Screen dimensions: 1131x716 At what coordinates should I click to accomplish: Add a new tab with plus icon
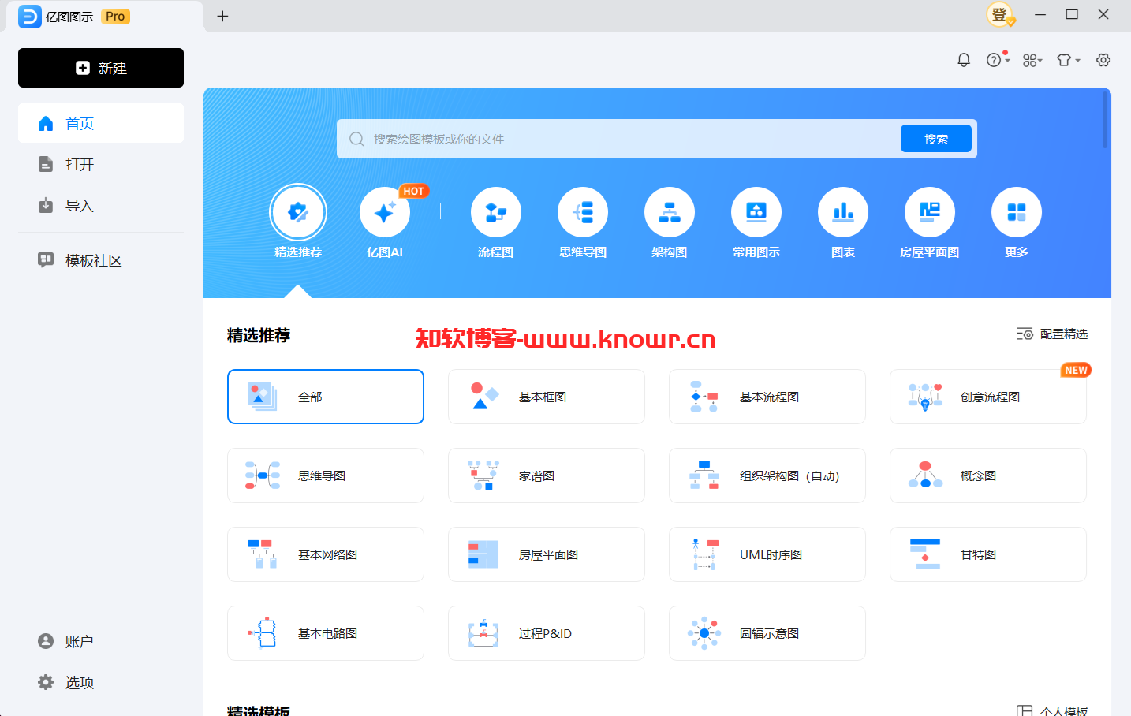[223, 16]
